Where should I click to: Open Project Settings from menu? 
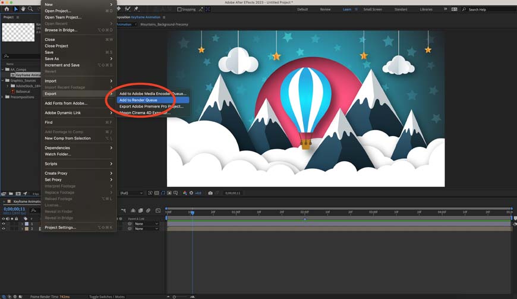[78, 227]
